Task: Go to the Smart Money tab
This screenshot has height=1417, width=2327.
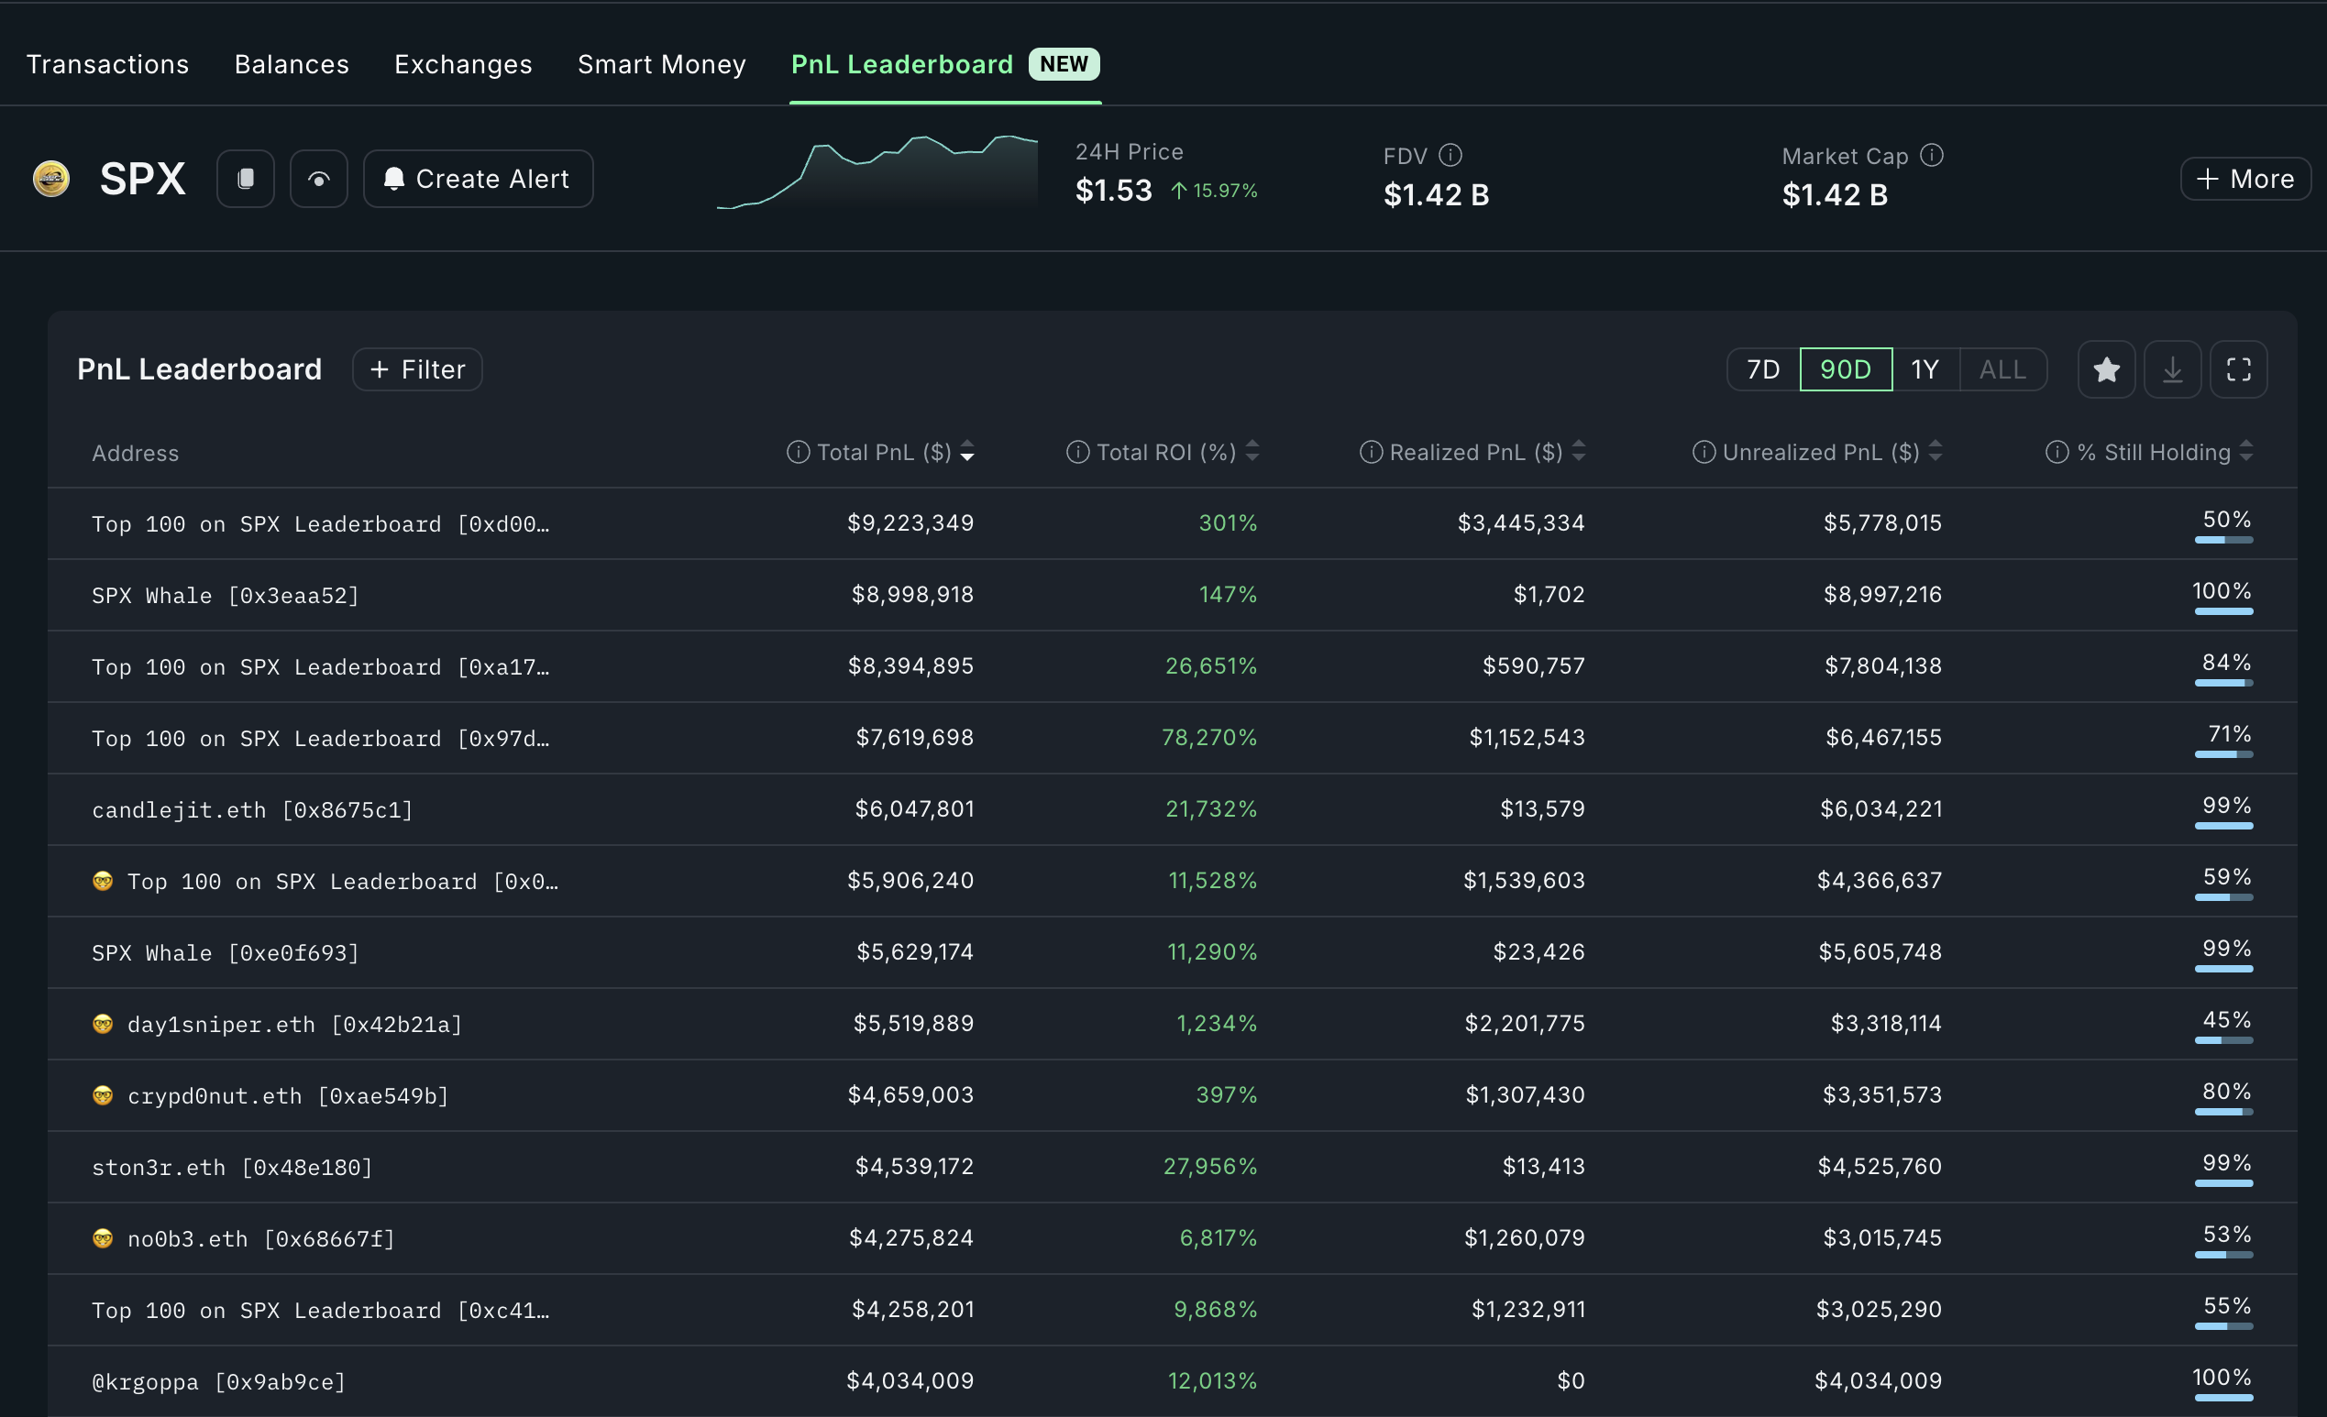Action: pyautogui.click(x=662, y=64)
